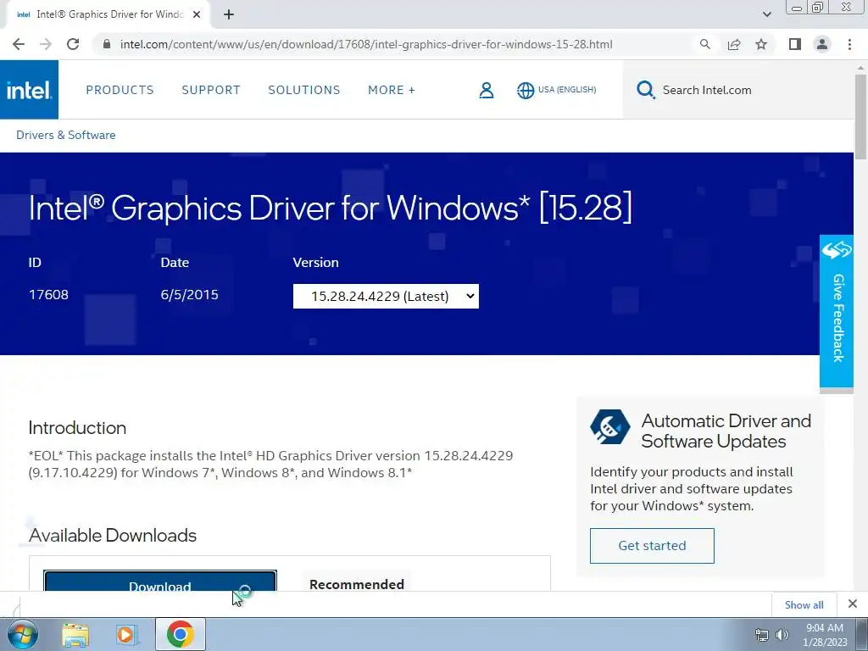Viewport: 868px width, 651px height.
Task: Click the taskbar clock 9:04 AM
Action: point(824,628)
